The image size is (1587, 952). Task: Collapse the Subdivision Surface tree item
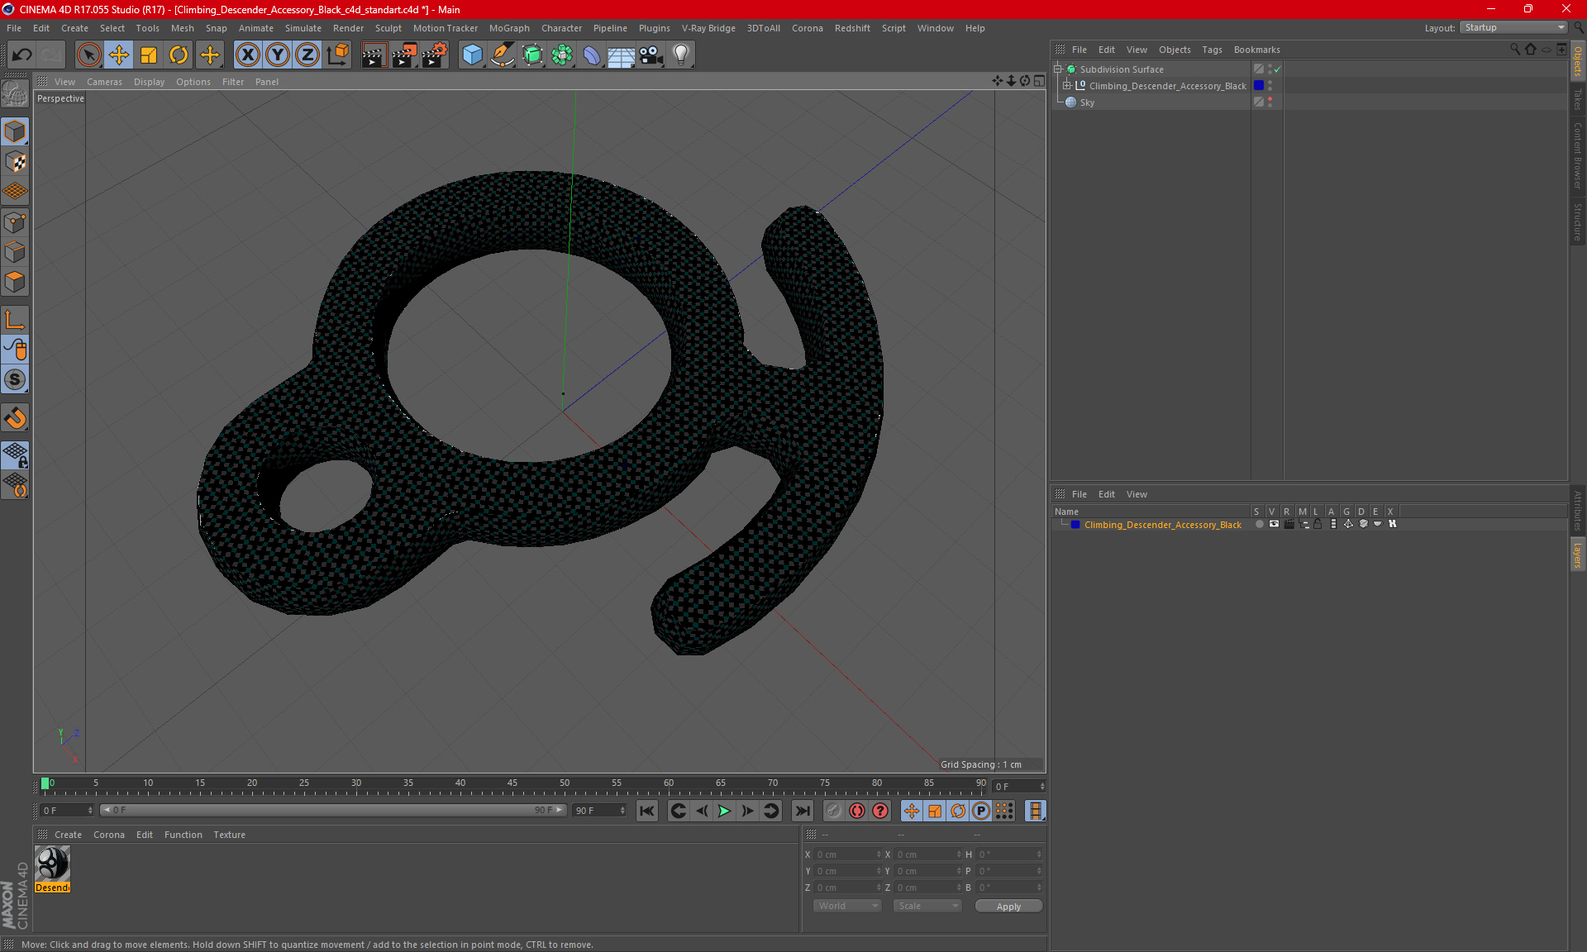1057,69
